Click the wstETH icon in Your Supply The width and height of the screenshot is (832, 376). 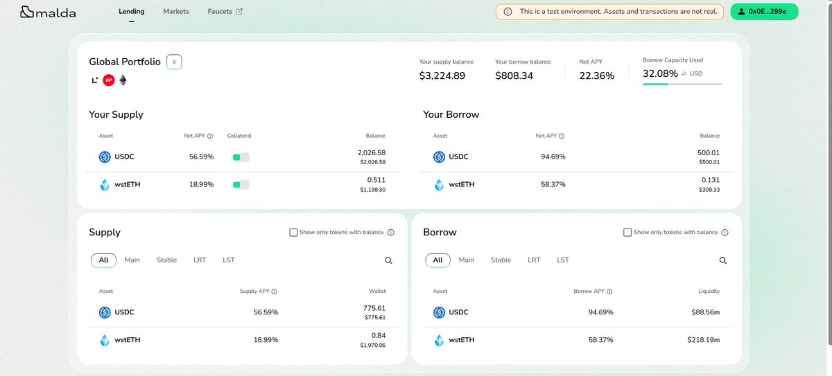[105, 185]
